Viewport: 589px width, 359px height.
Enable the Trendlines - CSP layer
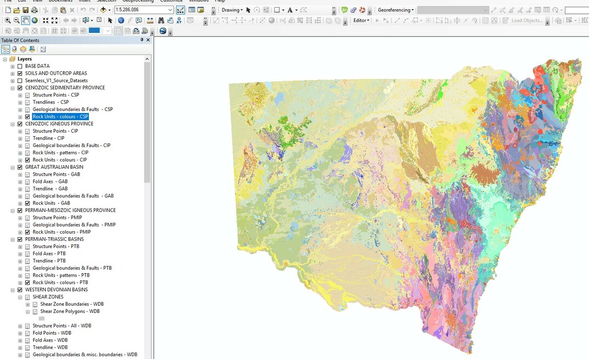click(27, 102)
